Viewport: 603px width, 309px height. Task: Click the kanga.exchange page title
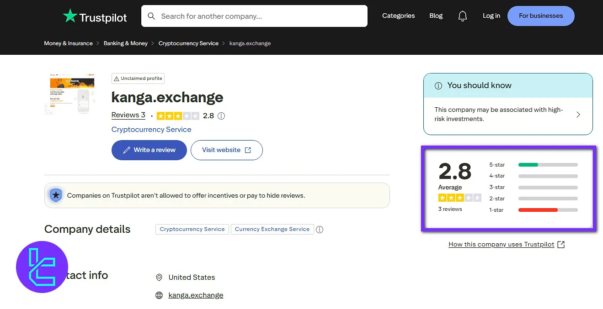click(x=167, y=97)
